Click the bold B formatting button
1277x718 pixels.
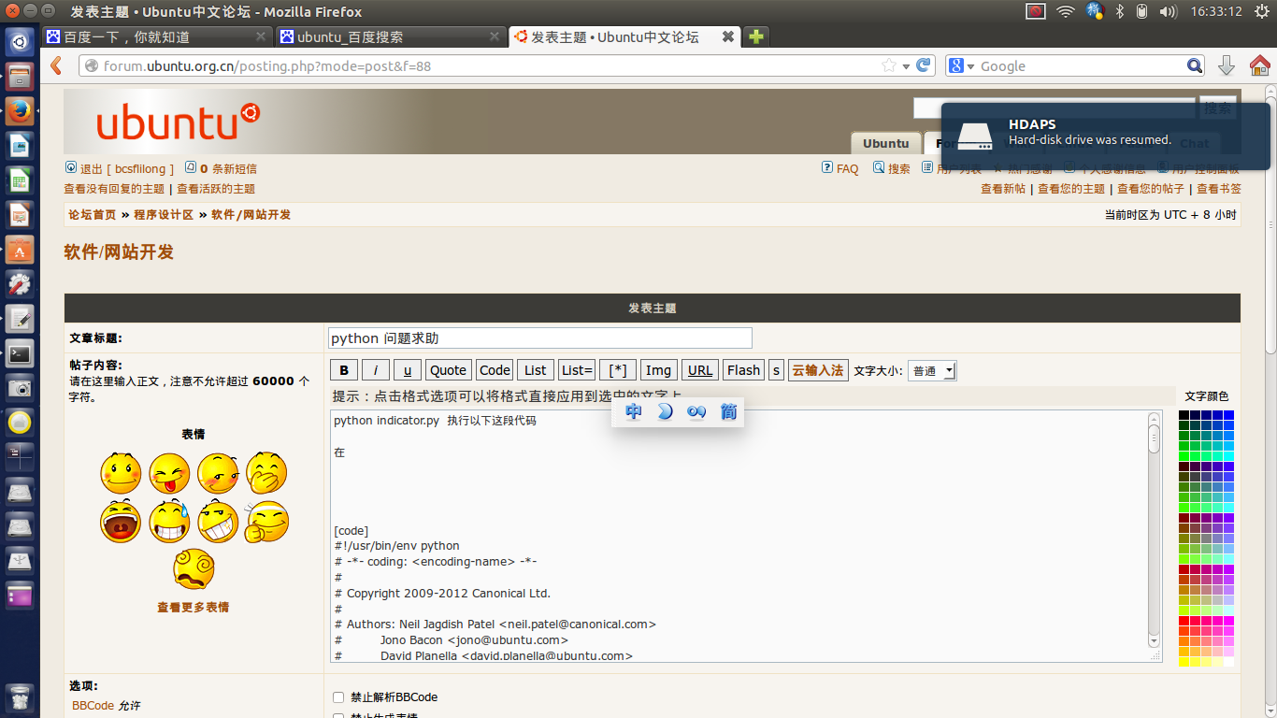point(344,370)
